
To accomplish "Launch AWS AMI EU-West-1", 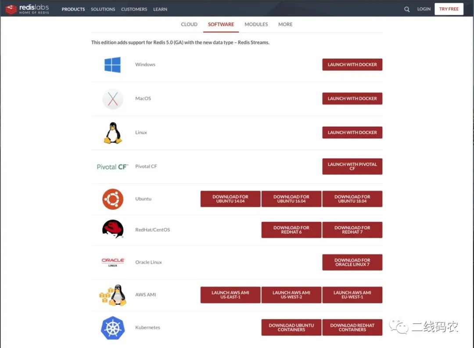I will pyautogui.click(x=352, y=295).
